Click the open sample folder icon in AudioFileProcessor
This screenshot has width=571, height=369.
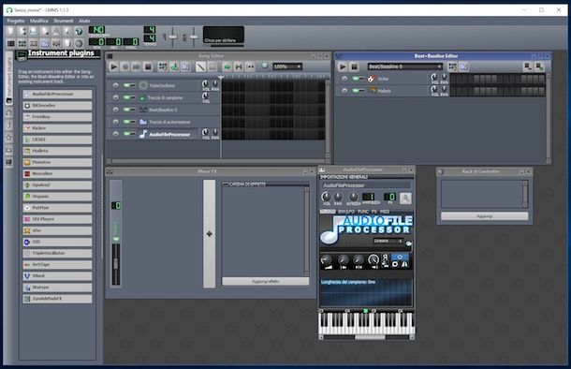pyautogui.click(x=408, y=243)
